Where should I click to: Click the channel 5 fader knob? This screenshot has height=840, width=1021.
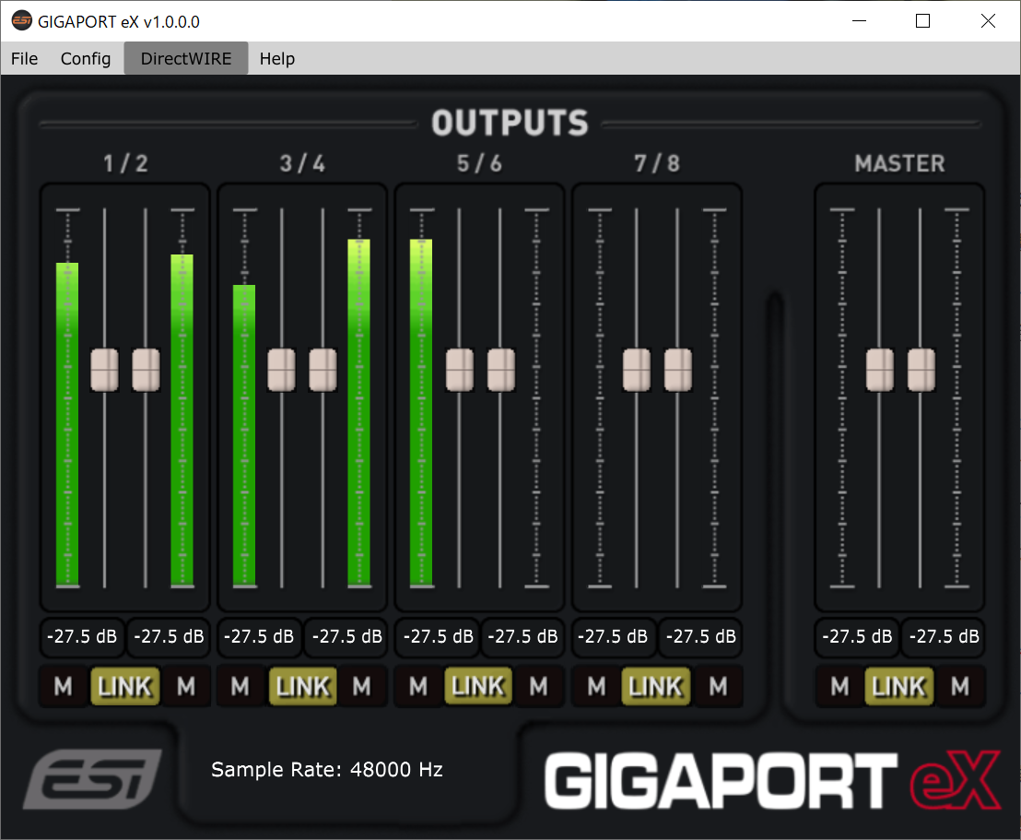[460, 370]
